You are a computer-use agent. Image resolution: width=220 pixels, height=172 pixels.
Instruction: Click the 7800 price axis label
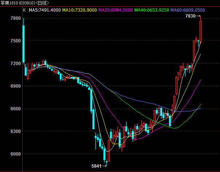pos(16,18)
